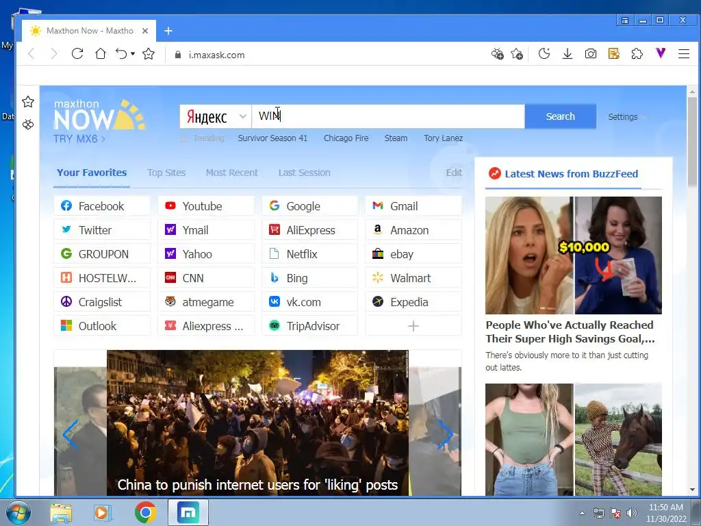Open the vk.com favorite
Image resolution: width=701 pixels, height=526 pixels.
[310, 302]
